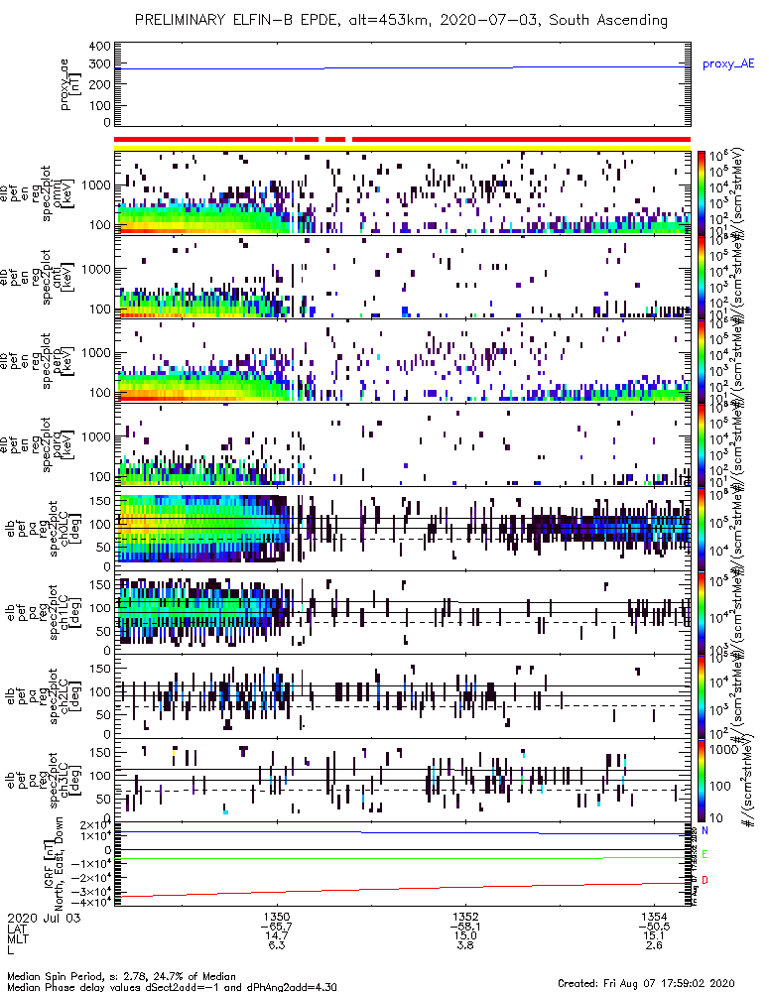Click the MLT value 14.7
The image size is (769, 992).
[x=277, y=935]
